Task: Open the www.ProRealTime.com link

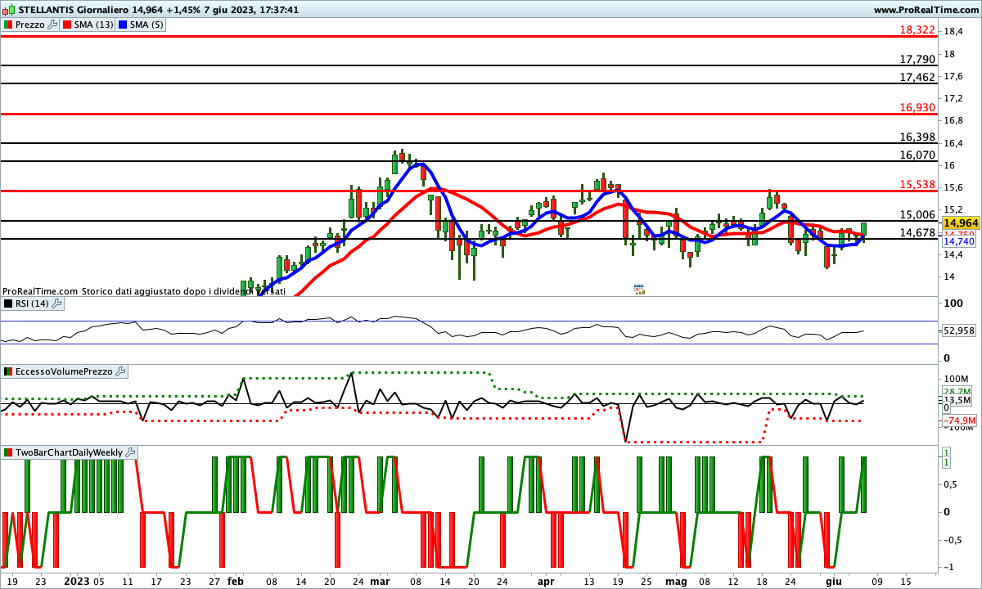Action: click(926, 10)
